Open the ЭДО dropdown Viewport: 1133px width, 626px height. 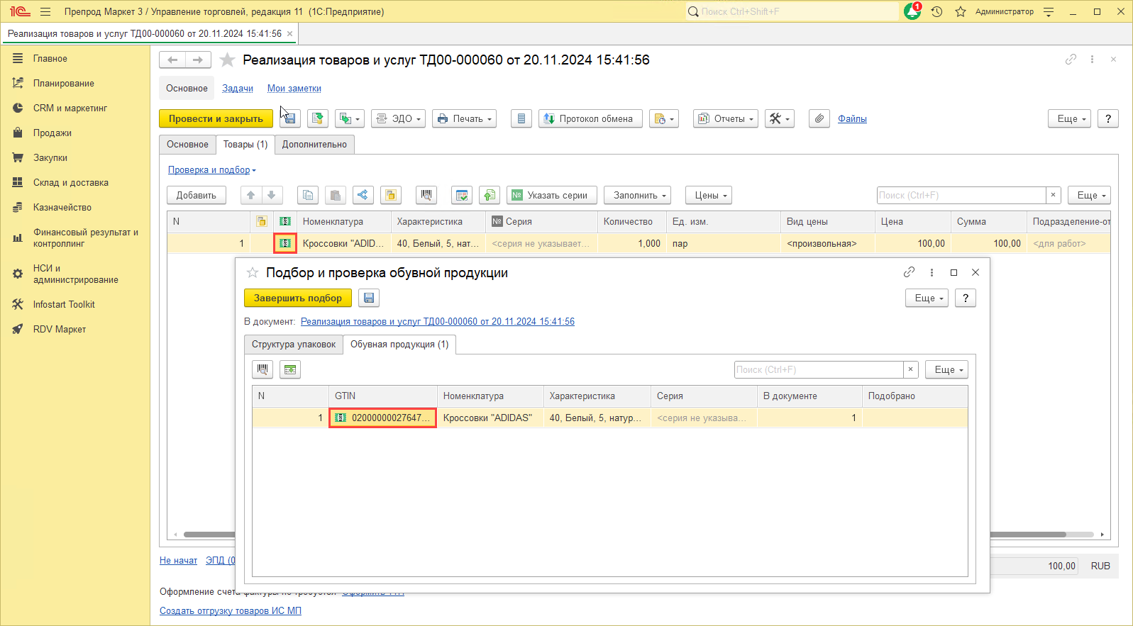[x=399, y=119]
